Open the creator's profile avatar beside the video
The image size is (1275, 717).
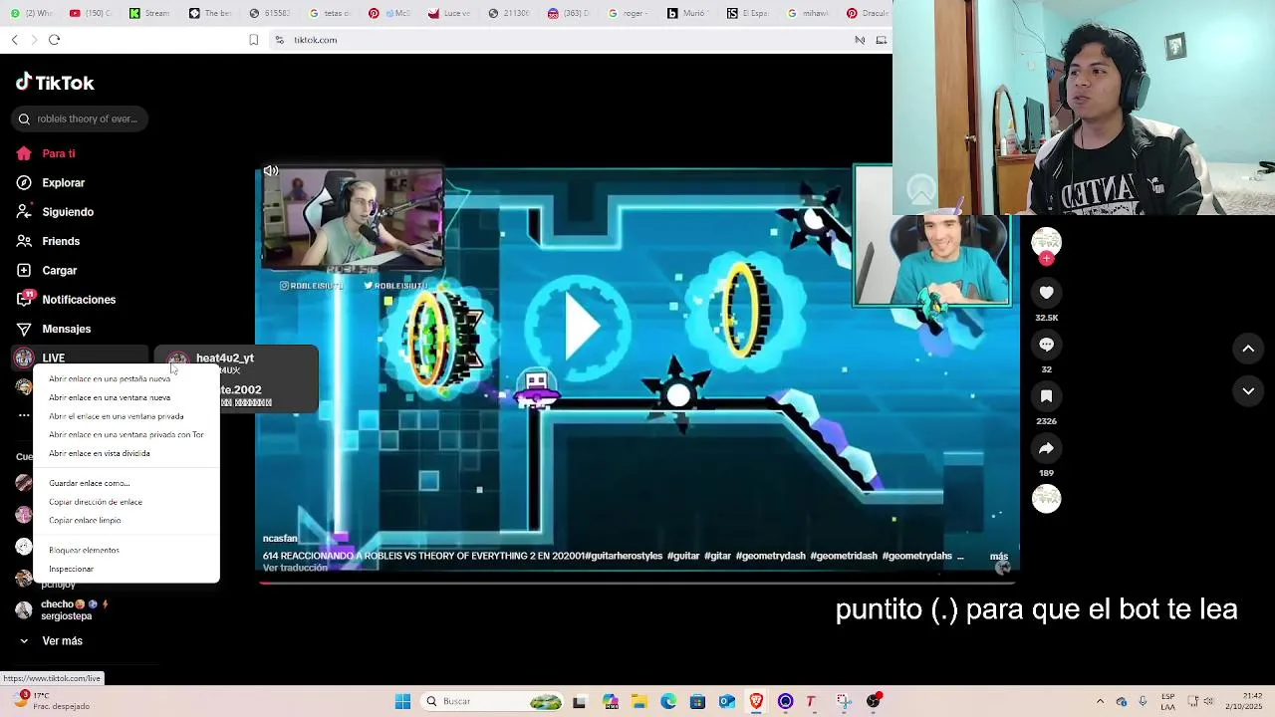[x=1046, y=241]
